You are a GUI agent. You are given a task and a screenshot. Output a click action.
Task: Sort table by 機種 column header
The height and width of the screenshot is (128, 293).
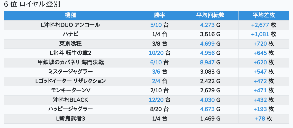pos(70,15)
